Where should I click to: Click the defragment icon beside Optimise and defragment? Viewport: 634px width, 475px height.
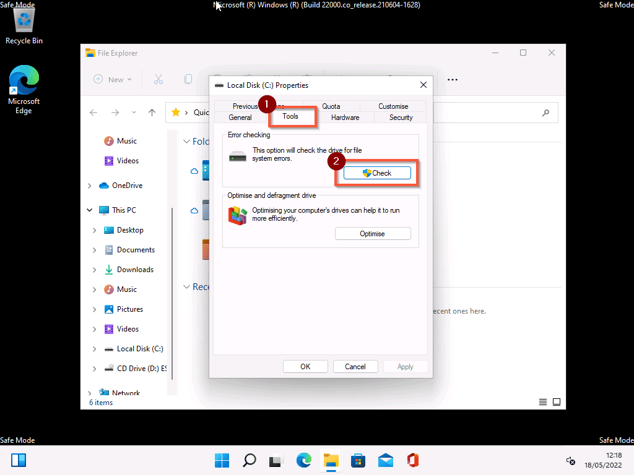coord(237,216)
